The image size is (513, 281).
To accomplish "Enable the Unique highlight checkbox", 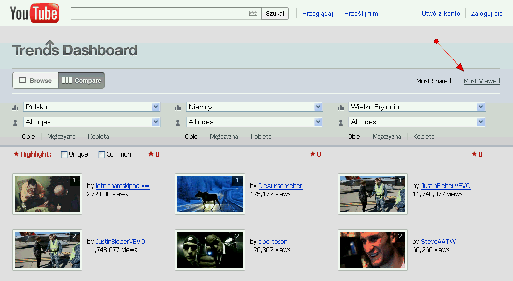I will point(64,154).
